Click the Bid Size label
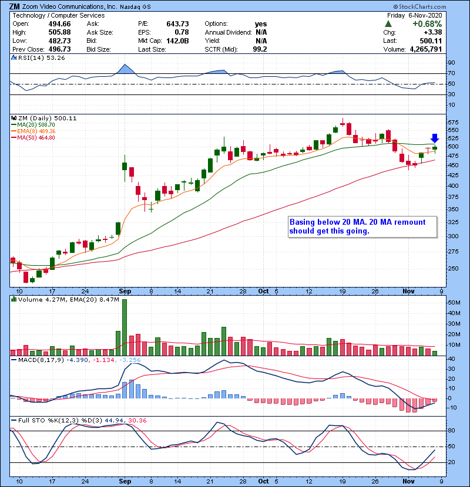This screenshot has height=487, width=470. point(99,49)
